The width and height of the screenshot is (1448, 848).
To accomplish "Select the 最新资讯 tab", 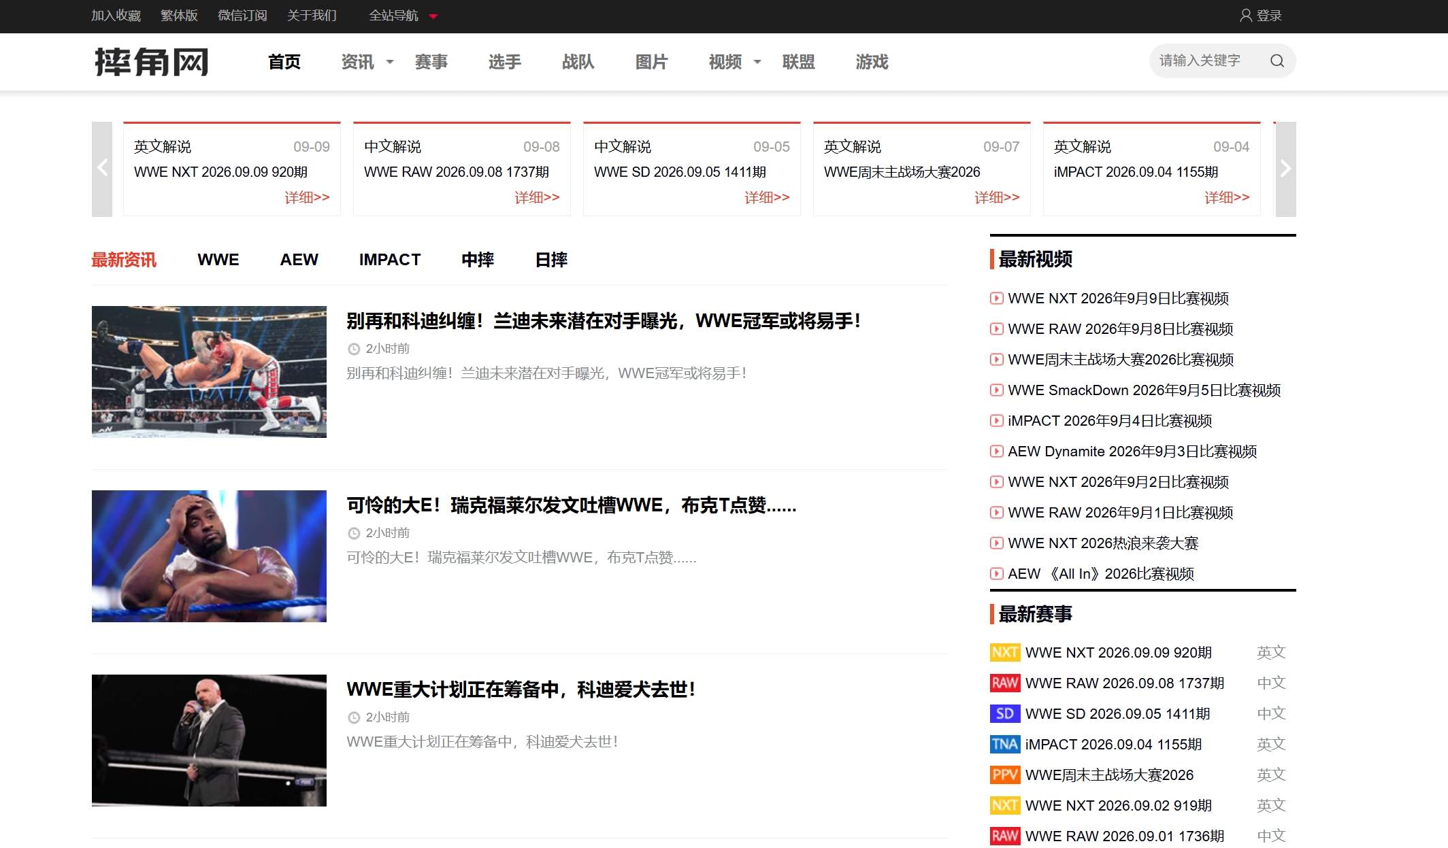I will point(124,260).
